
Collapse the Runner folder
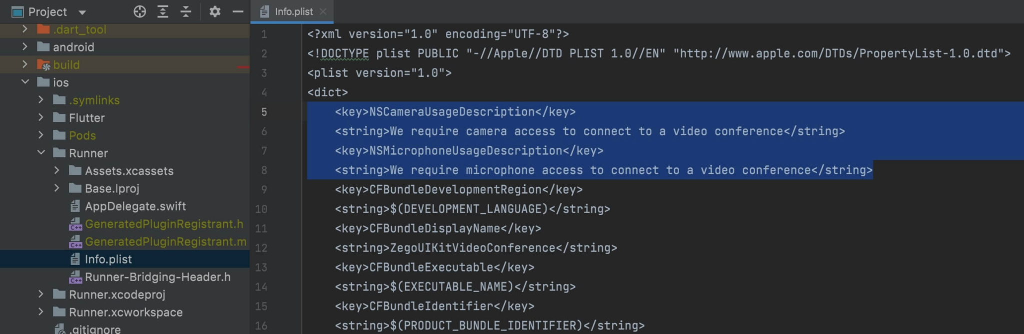click(41, 153)
